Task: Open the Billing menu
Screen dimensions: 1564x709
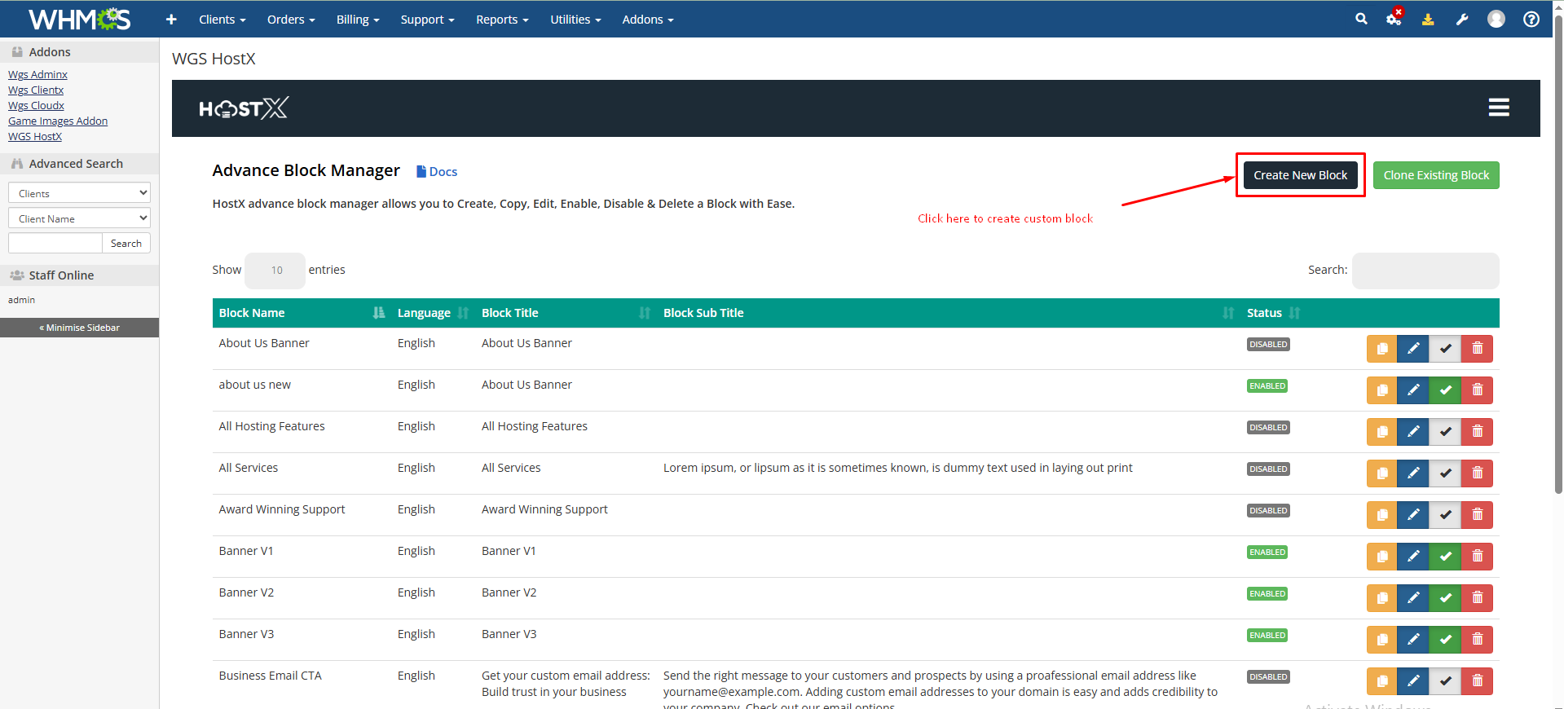Action: (357, 20)
